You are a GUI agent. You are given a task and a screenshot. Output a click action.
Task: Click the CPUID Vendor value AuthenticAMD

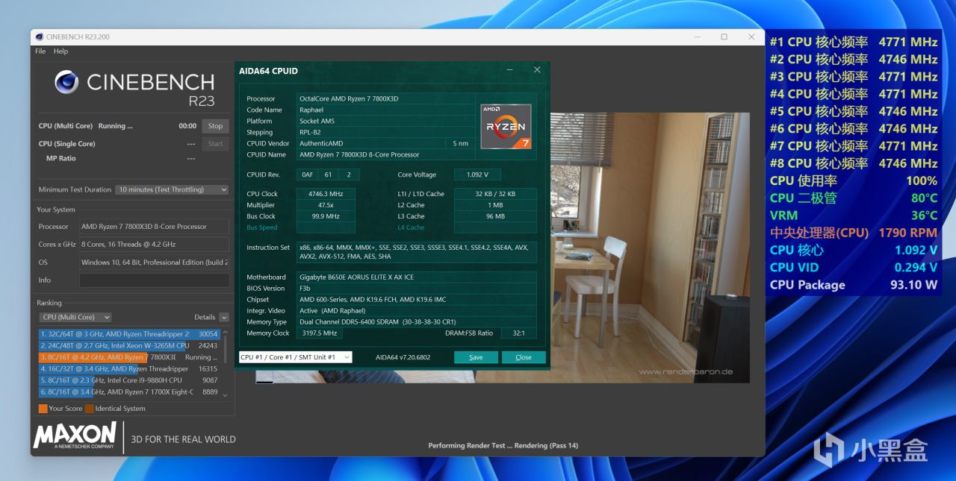point(371,143)
